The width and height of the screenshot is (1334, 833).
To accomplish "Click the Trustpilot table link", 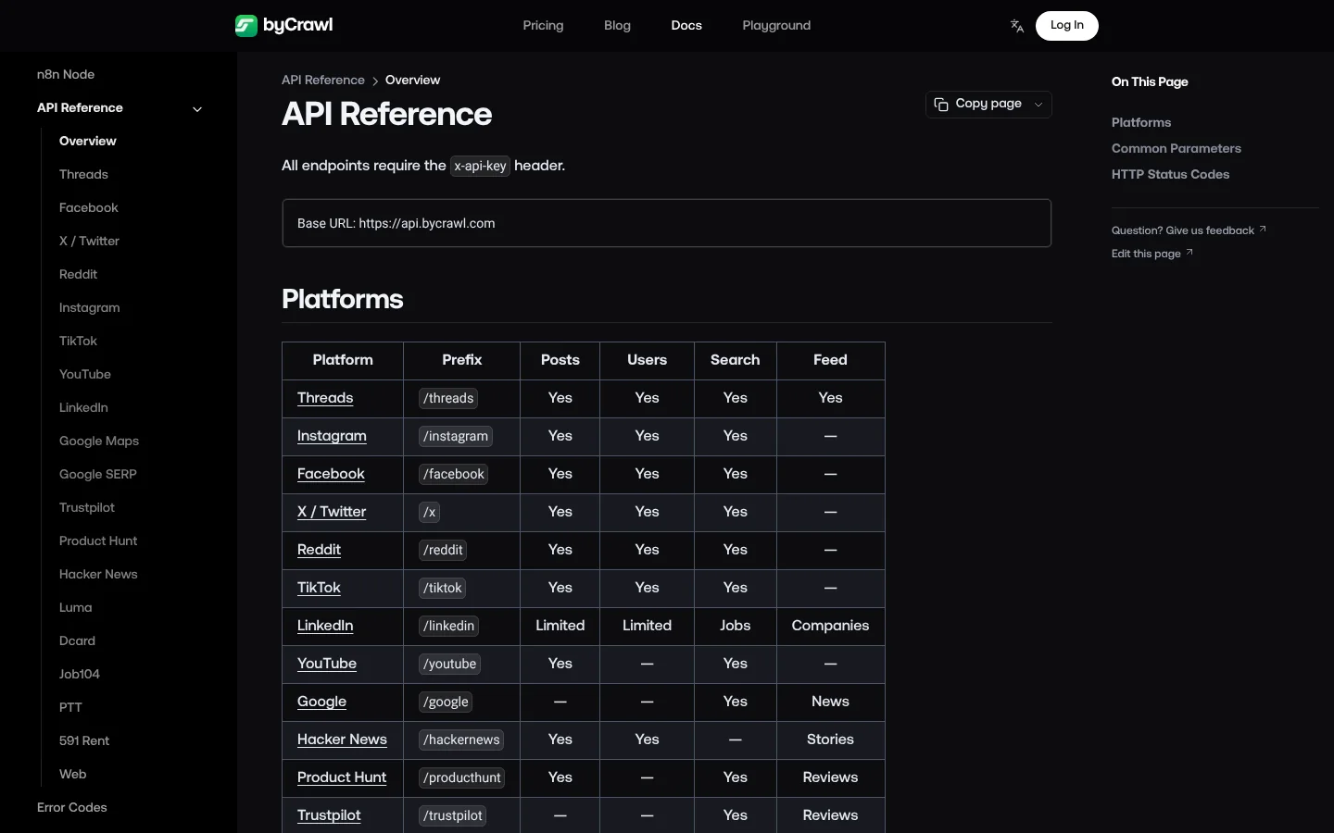I will click(x=329, y=815).
